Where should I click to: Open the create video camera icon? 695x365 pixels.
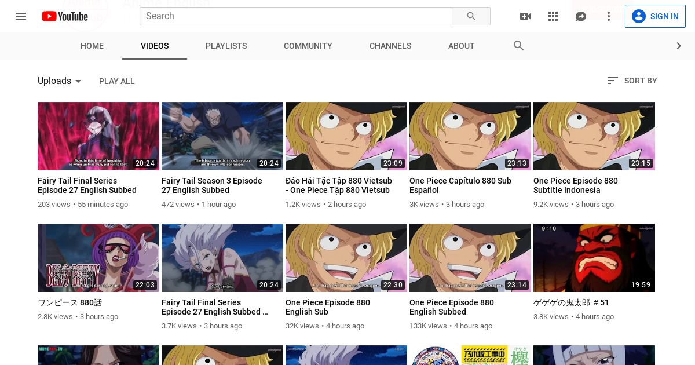[525, 16]
